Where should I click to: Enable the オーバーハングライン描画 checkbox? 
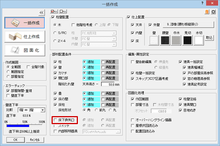pyautogui.click(x=132, y=120)
